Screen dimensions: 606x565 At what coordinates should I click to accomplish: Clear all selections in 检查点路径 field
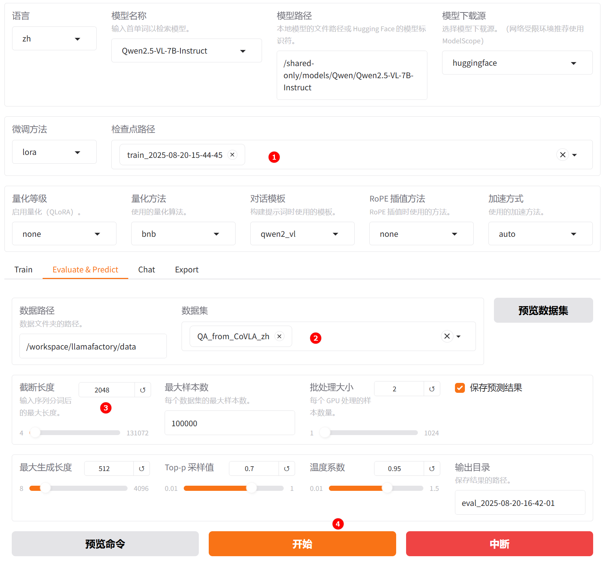562,155
